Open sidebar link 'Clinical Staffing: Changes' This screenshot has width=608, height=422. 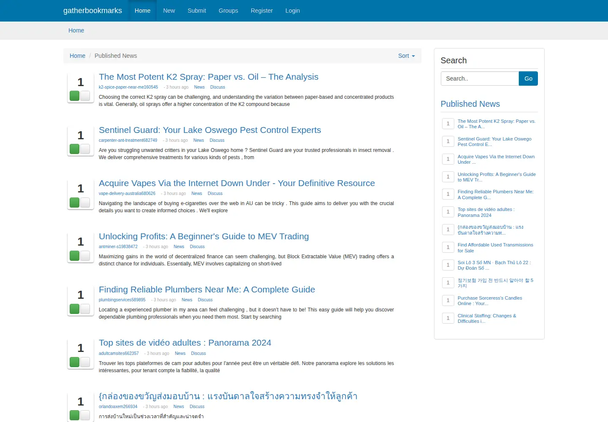coord(487,319)
